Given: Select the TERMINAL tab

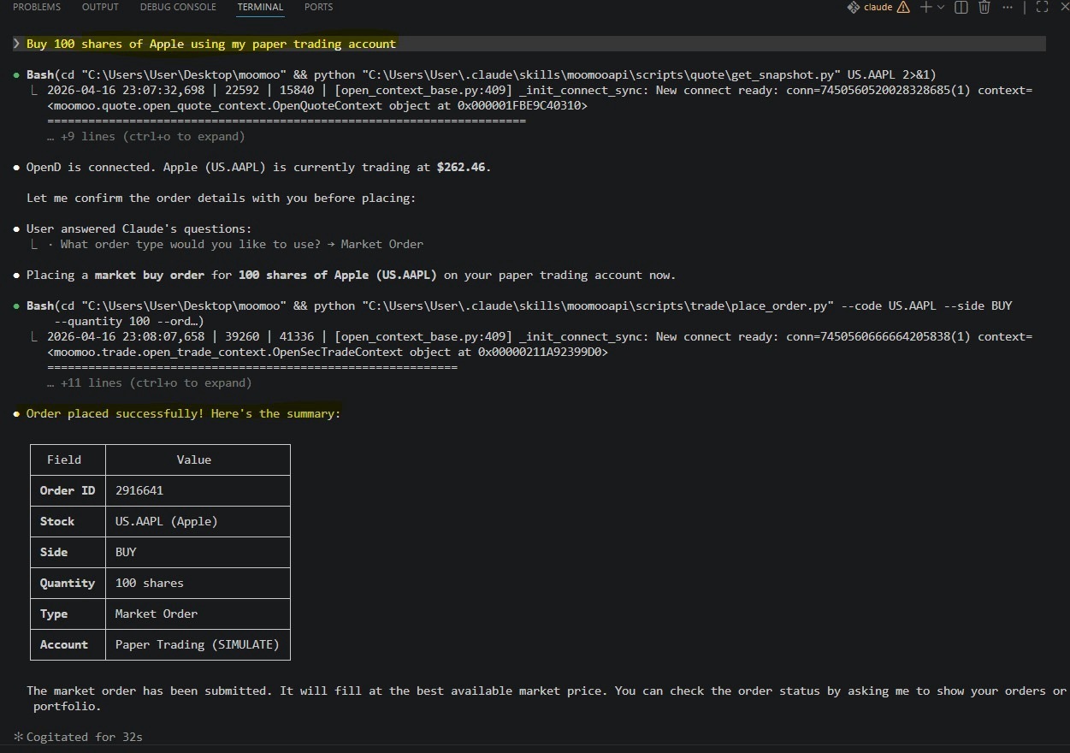Looking at the screenshot, I should click(x=260, y=7).
